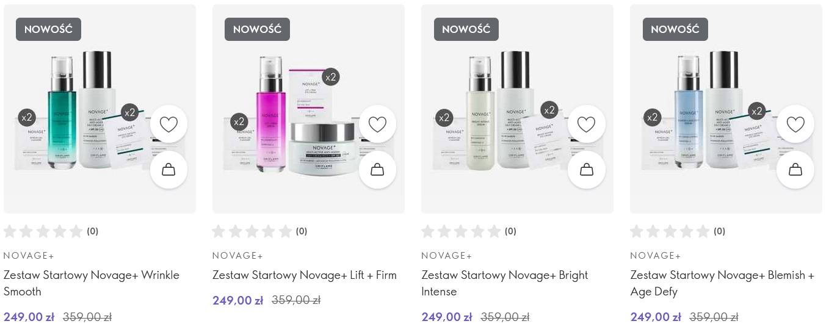Click star rating of Wrinkle Smooth set

43,231
